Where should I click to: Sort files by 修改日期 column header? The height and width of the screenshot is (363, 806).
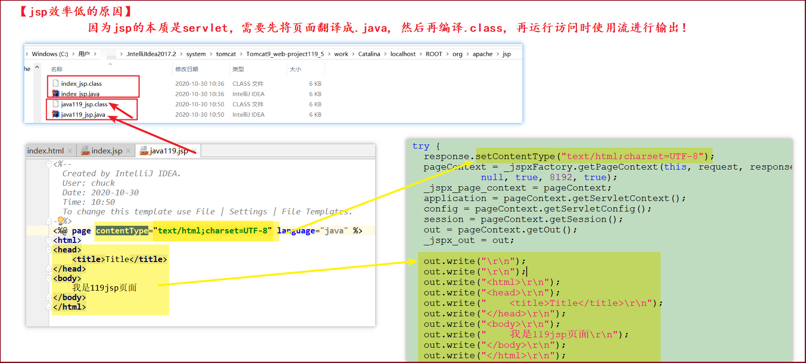[187, 70]
